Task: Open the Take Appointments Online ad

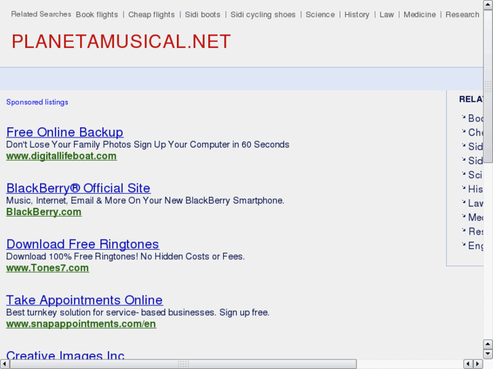Action: pos(84,300)
